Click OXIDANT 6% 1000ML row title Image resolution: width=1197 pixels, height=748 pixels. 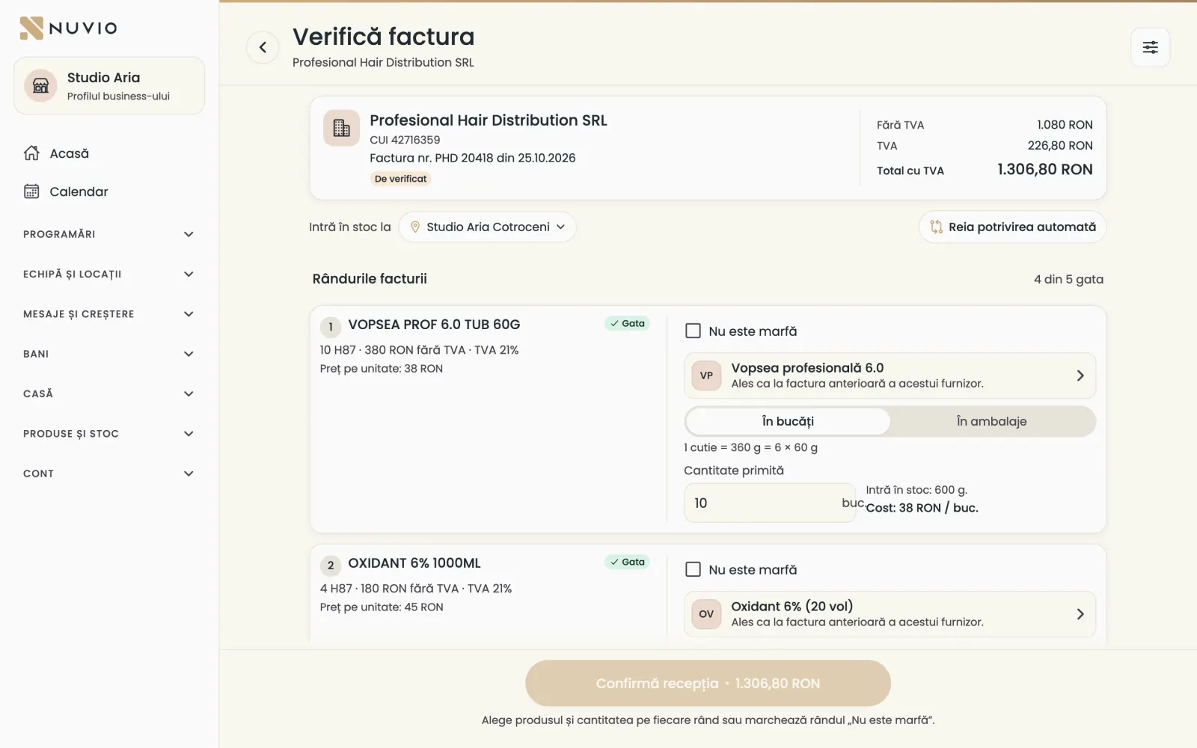pos(414,563)
